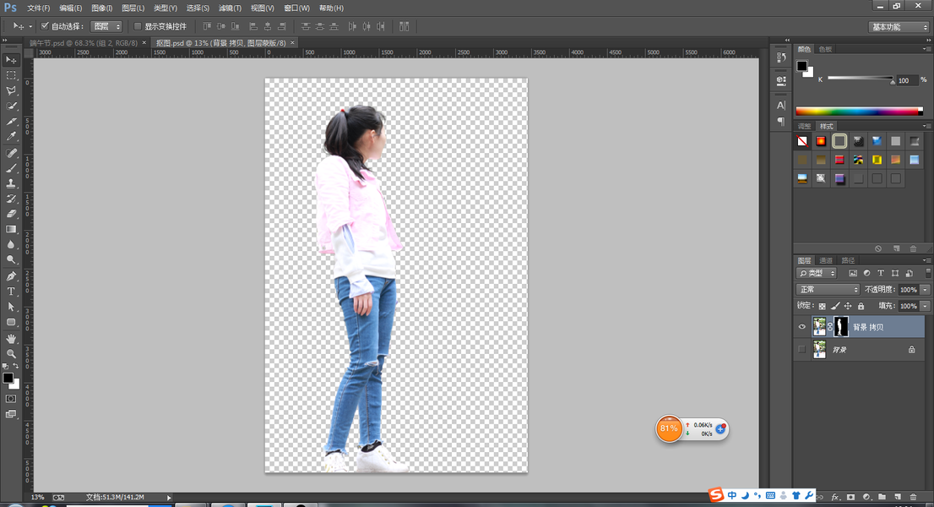Switch to the 通道 channels tab
This screenshot has height=507, width=934.
coord(826,260)
